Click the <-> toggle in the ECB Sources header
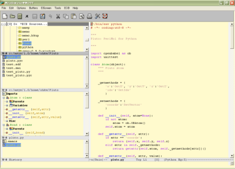 click(3, 24)
